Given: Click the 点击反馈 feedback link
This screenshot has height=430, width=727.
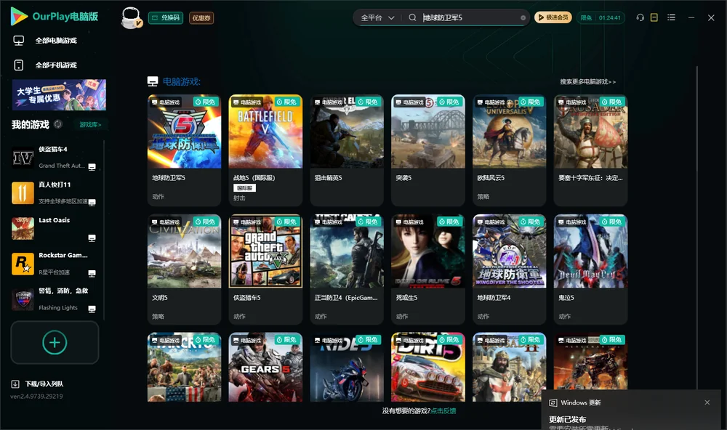Looking at the screenshot, I should coord(443,410).
